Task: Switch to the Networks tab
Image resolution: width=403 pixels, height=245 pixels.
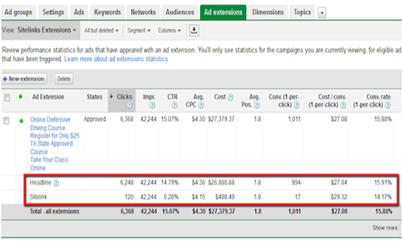Action: pyautogui.click(x=143, y=12)
